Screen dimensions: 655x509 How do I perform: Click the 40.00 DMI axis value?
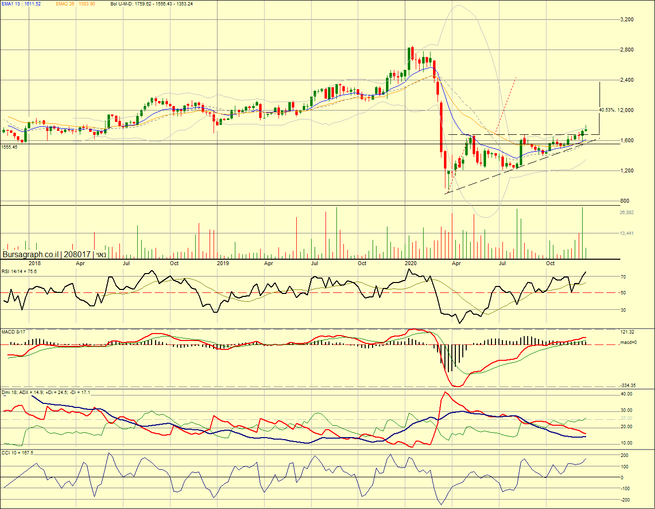click(626, 394)
